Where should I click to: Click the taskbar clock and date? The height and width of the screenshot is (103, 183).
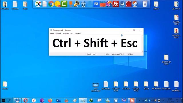click(170, 100)
